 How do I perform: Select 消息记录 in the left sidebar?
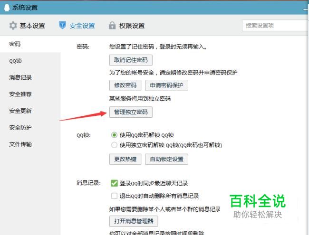[20, 77]
